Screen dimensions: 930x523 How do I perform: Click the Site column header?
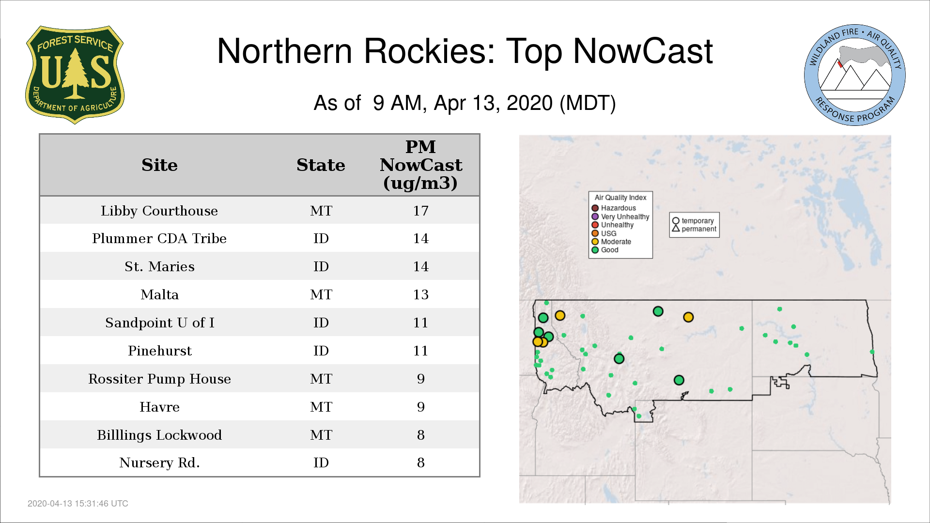(x=159, y=165)
